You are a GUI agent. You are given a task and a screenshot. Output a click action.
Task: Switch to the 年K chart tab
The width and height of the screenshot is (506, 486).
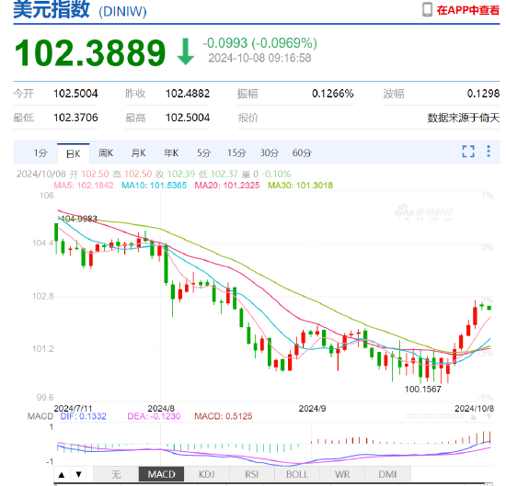click(x=171, y=153)
